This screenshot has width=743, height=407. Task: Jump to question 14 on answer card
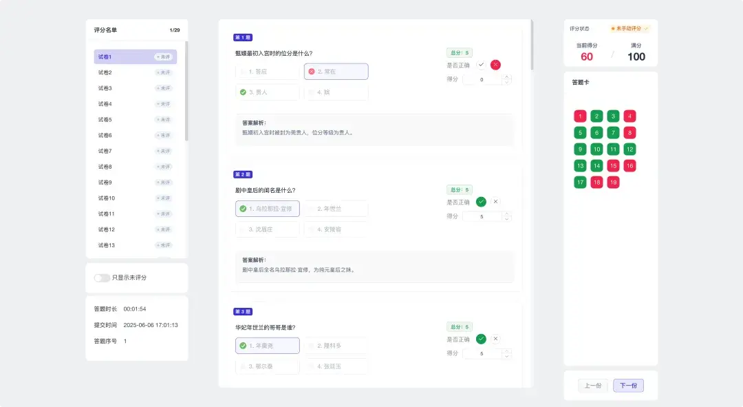click(x=596, y=166)
